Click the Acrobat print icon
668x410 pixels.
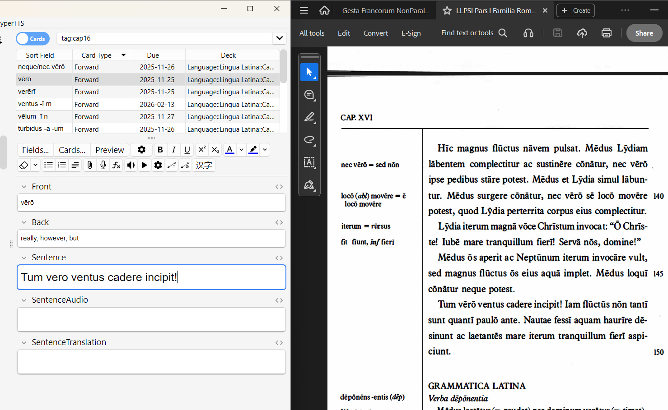[606, 33]
